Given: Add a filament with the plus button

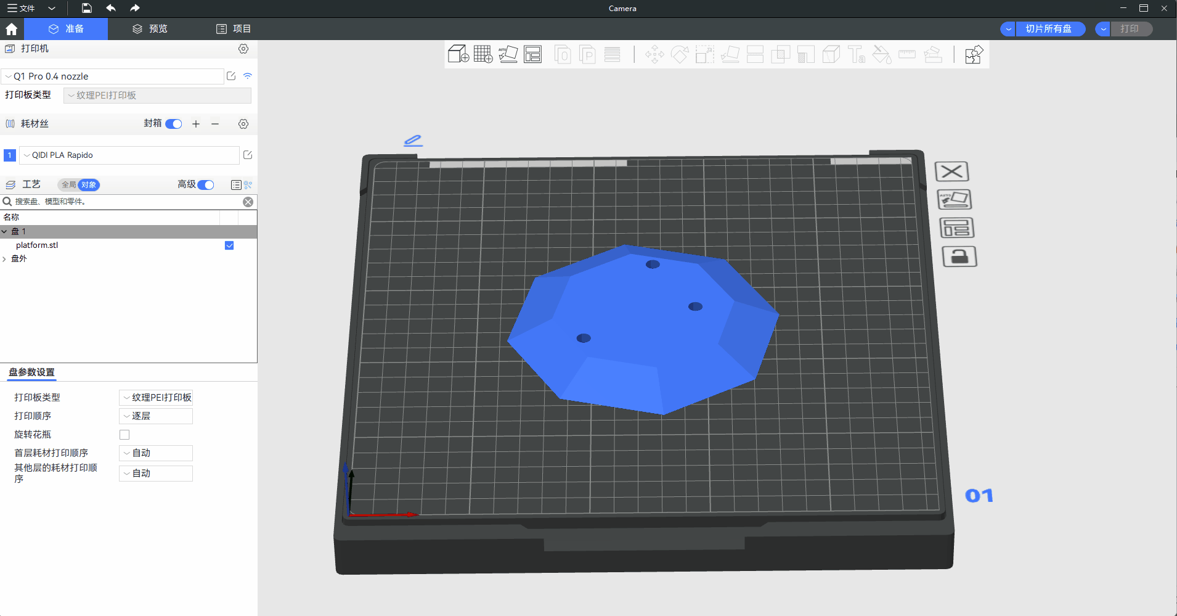Looking at the screenshot, I should pos(196,124).
